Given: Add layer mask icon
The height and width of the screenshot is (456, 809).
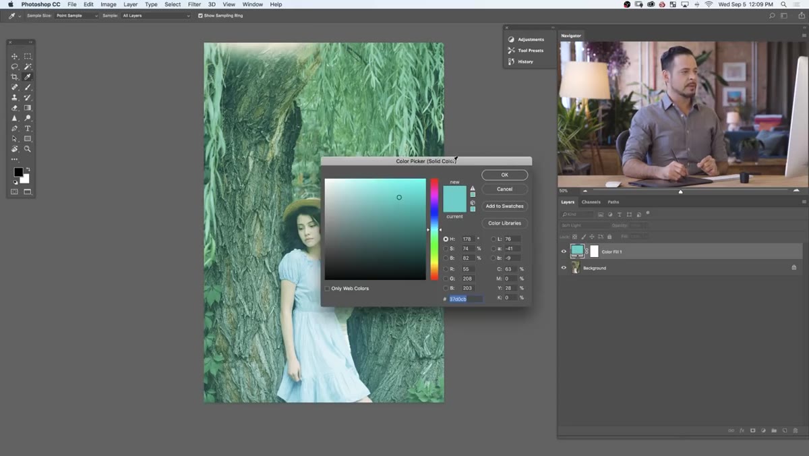Looking at the screenshot, I should [x=752, y=430].
